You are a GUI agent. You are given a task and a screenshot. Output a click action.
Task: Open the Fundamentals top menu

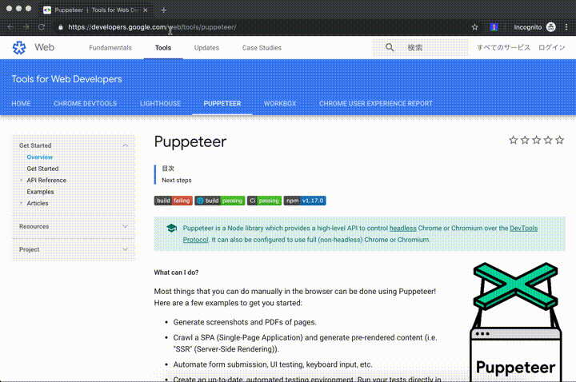[110, 48]
